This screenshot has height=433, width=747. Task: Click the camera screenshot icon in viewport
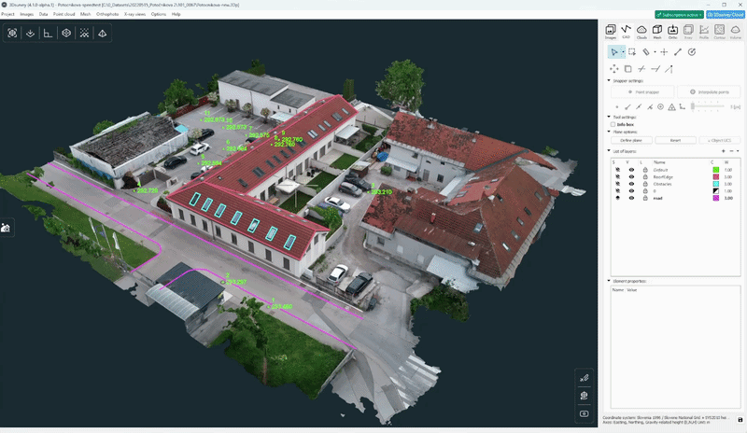(585, 412)
